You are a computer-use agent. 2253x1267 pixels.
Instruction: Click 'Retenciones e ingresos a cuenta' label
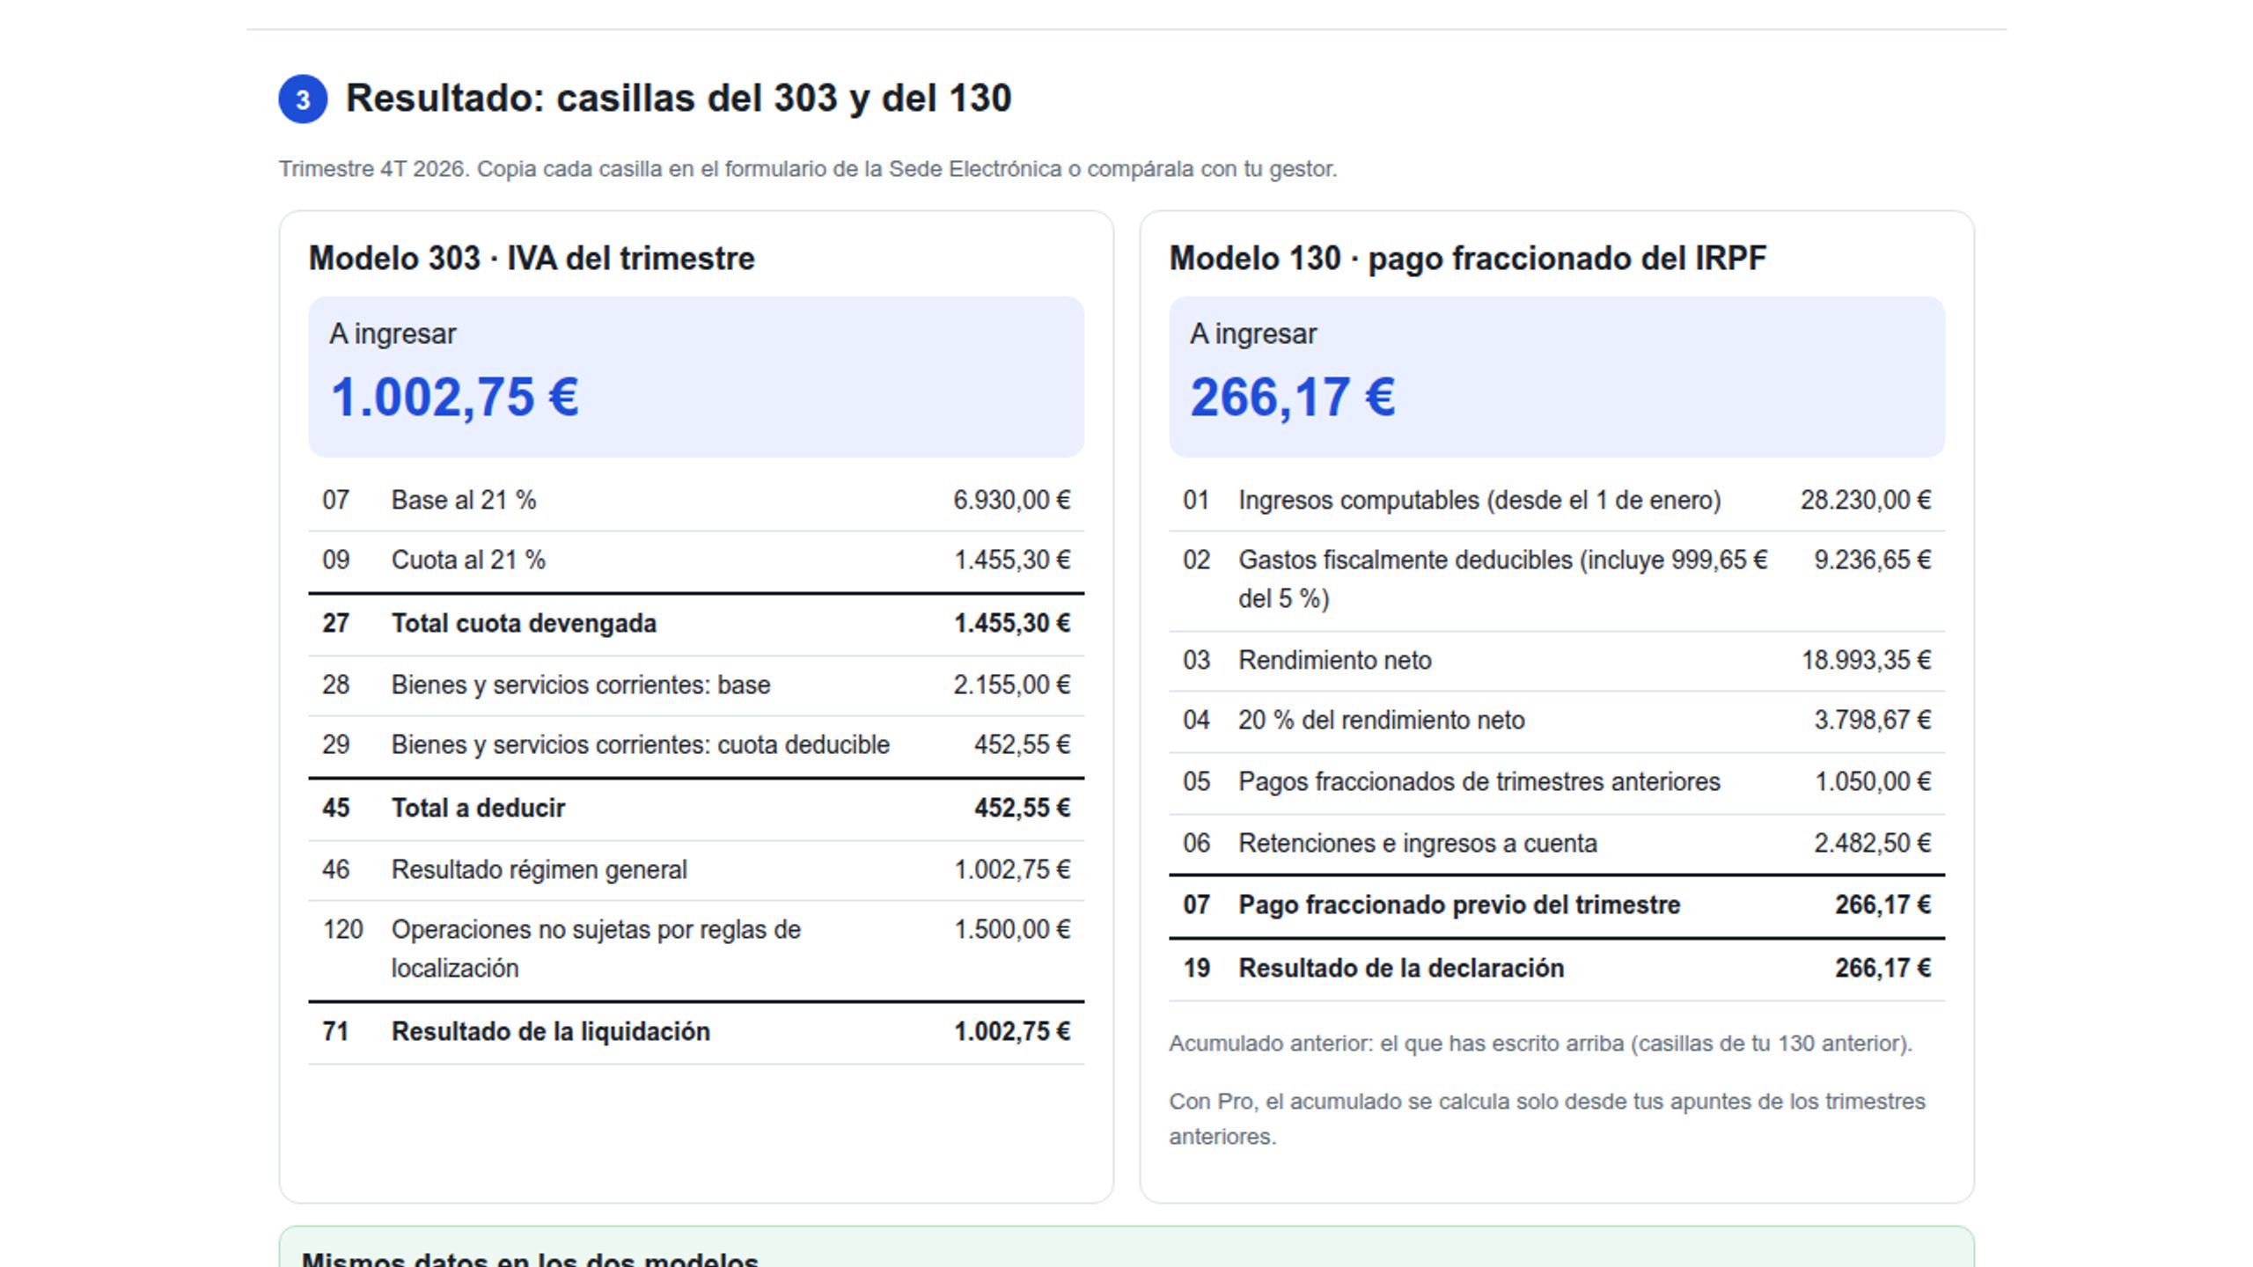click(x=1417, y=843)
